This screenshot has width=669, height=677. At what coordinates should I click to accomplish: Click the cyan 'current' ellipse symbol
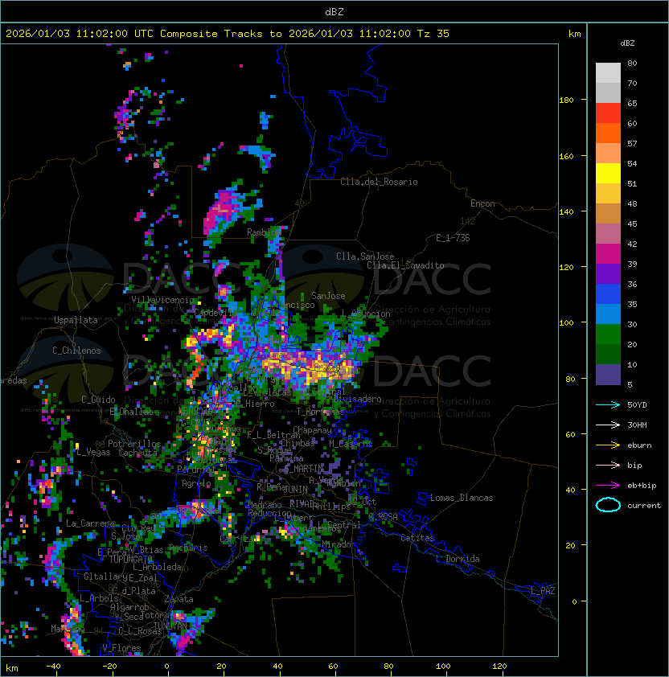(608, 505)
